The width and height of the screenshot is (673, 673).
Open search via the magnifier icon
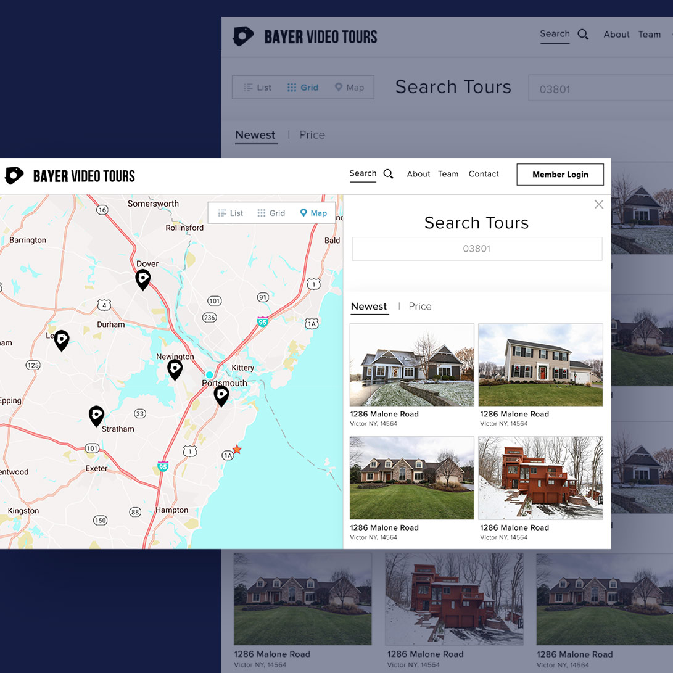click(x=387, y=174)
